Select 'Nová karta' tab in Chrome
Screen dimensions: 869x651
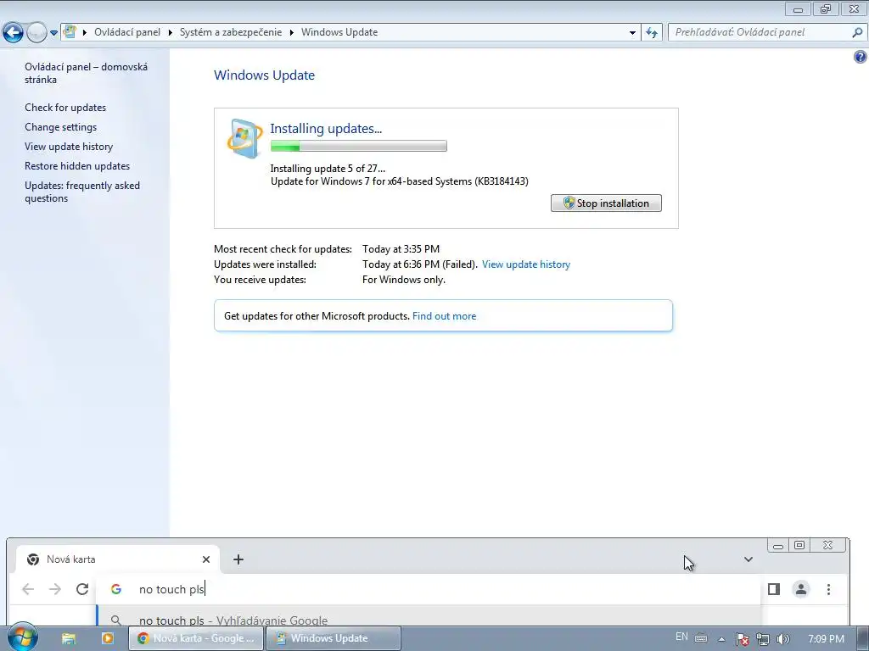116,559
